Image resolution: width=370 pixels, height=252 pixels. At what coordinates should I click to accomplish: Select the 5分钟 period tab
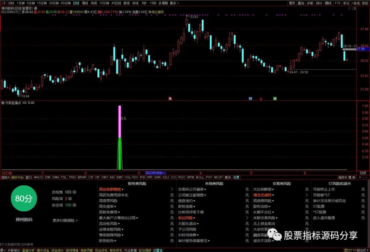30,3
